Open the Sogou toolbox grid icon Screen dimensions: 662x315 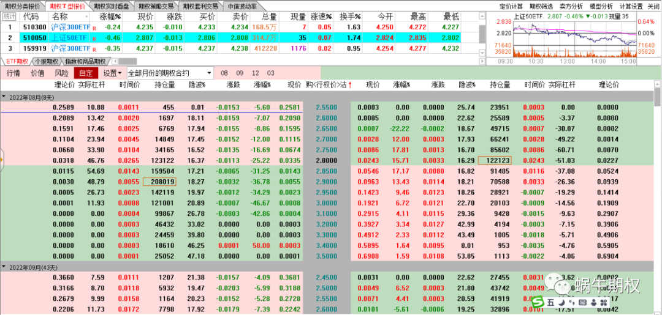(603, 303)
